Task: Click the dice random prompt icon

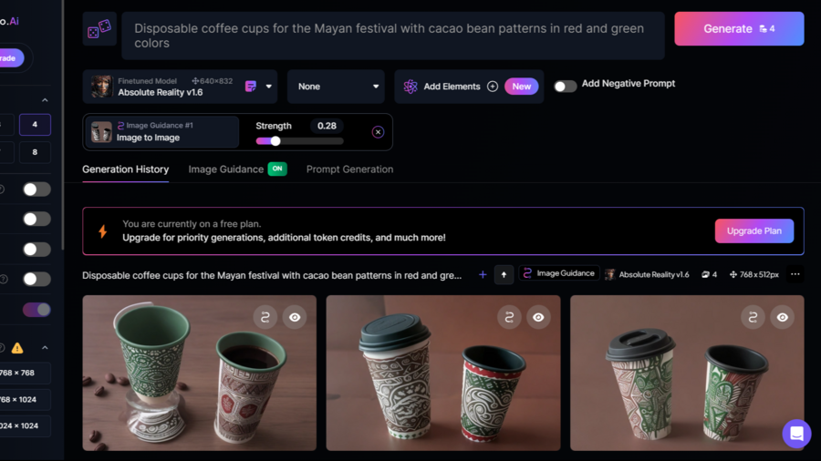Action: 99,29
